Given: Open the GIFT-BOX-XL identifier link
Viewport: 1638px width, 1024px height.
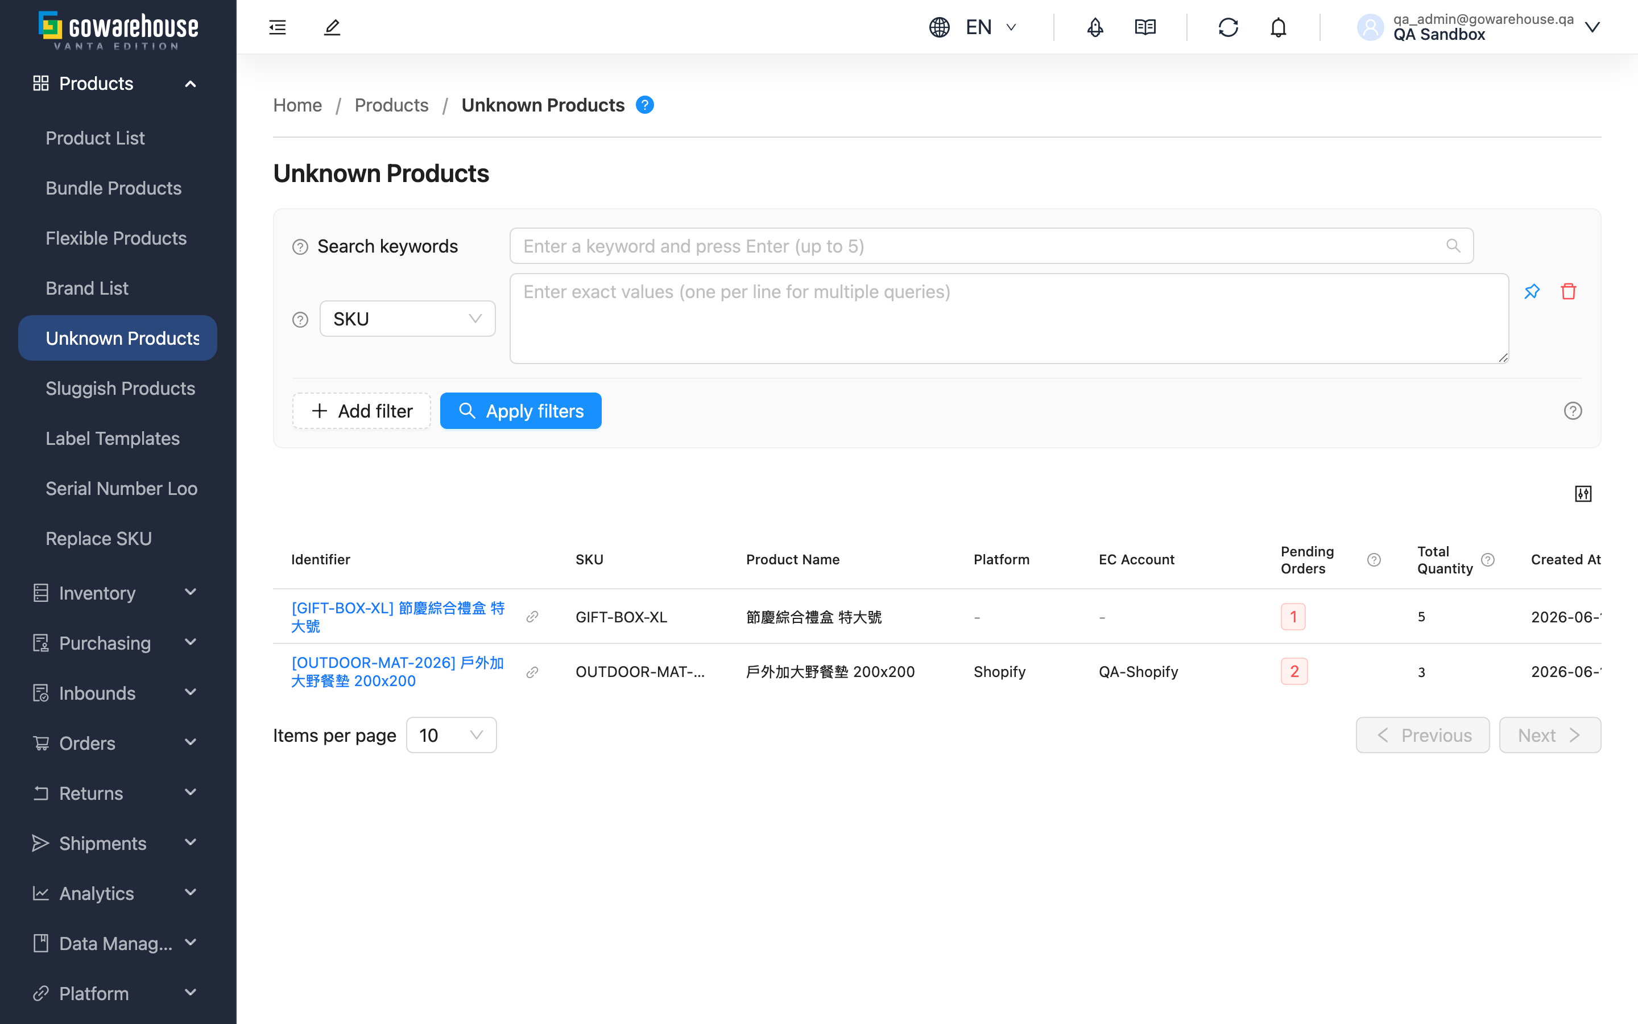Looking at the screenshot, I should [x=398, y=617].
